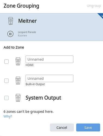Image resolution: width=103 pixels, height=136 pixels.
Task: Click the speaker icon beside Built-in Output
Action: 18,81
